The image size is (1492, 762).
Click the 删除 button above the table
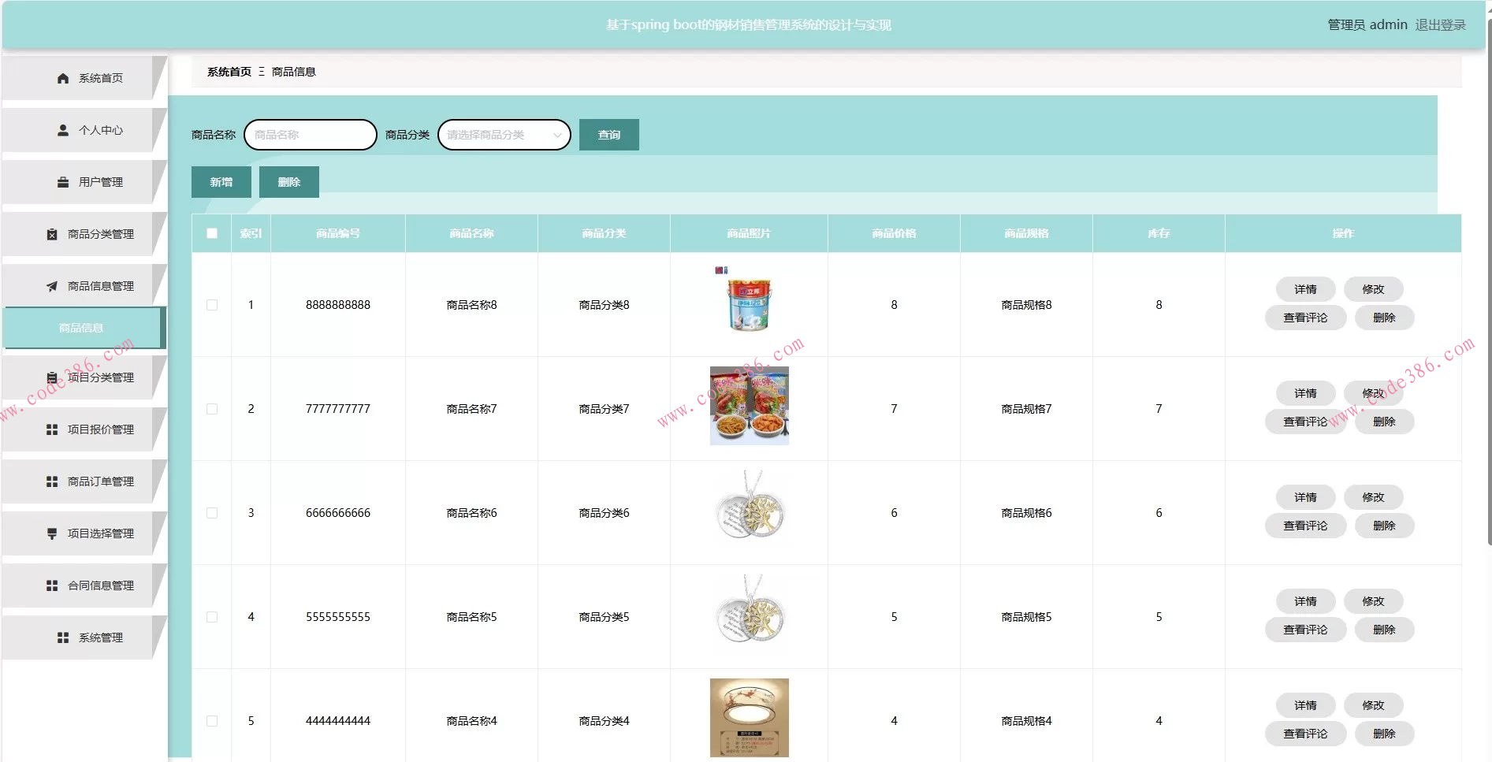(289, 182)
